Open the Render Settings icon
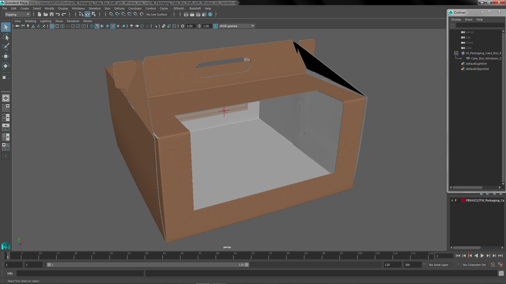Screen dimensions: 506x284 (204, 14)
